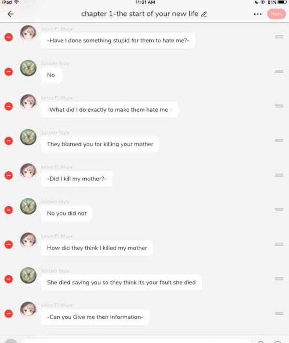
Task: Grab reorder handle beside 'She died saving you' message
Action: (279, 279)
